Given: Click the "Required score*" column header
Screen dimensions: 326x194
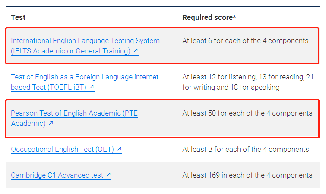Looking at the screenshot, I should pyautogui.click(x=209, y=17).
